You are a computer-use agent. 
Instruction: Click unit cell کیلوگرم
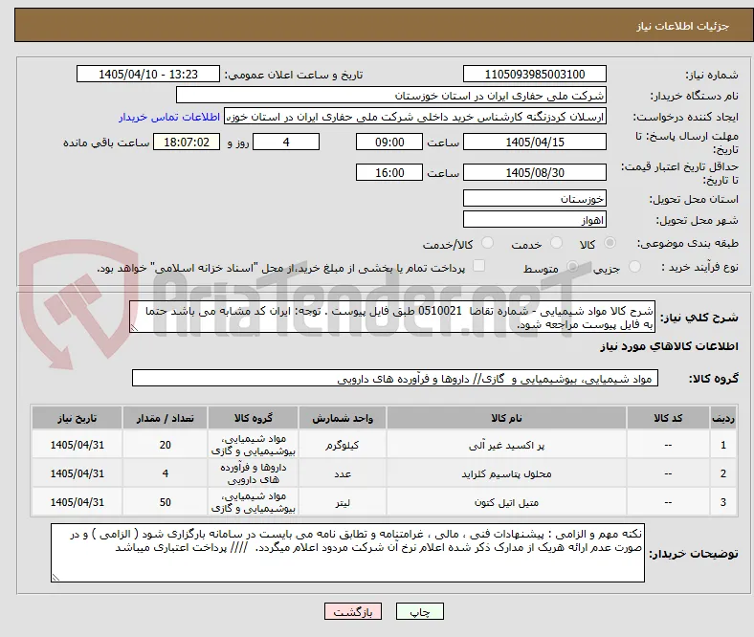coord(343,445)
